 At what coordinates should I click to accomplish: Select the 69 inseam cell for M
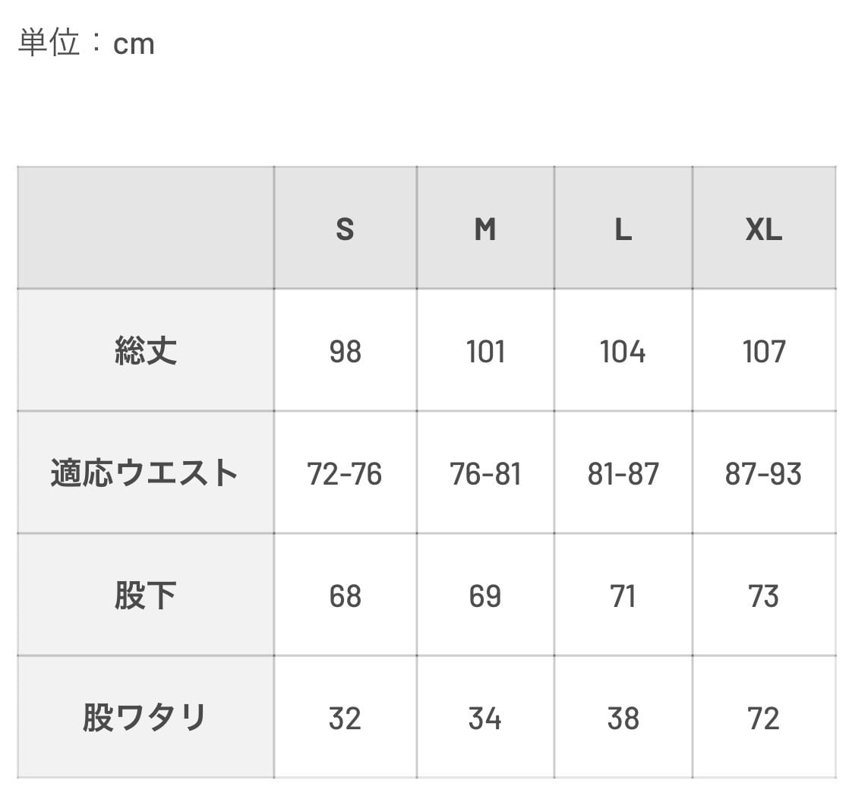click(x=485, y=596)
